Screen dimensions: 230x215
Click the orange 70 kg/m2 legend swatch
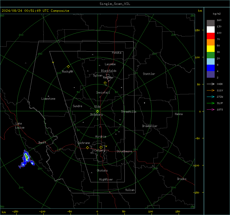211,42
